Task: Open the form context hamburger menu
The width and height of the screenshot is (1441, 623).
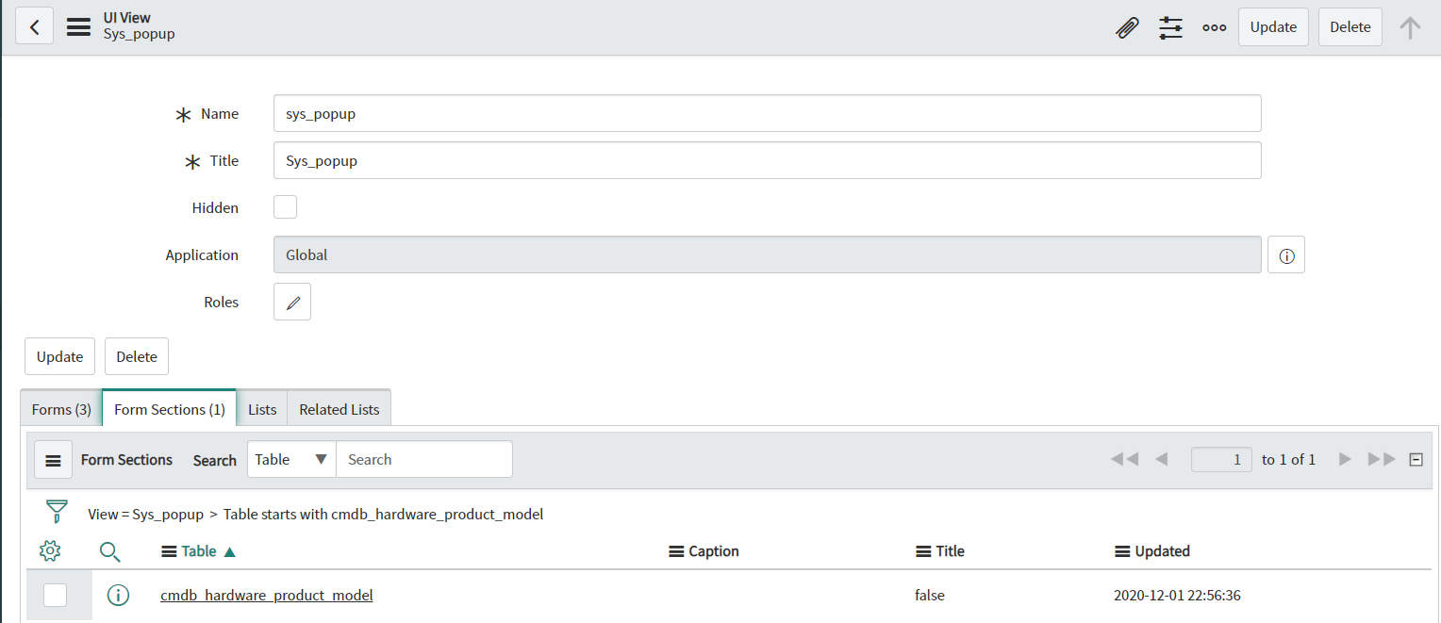Action: [79, 27]
